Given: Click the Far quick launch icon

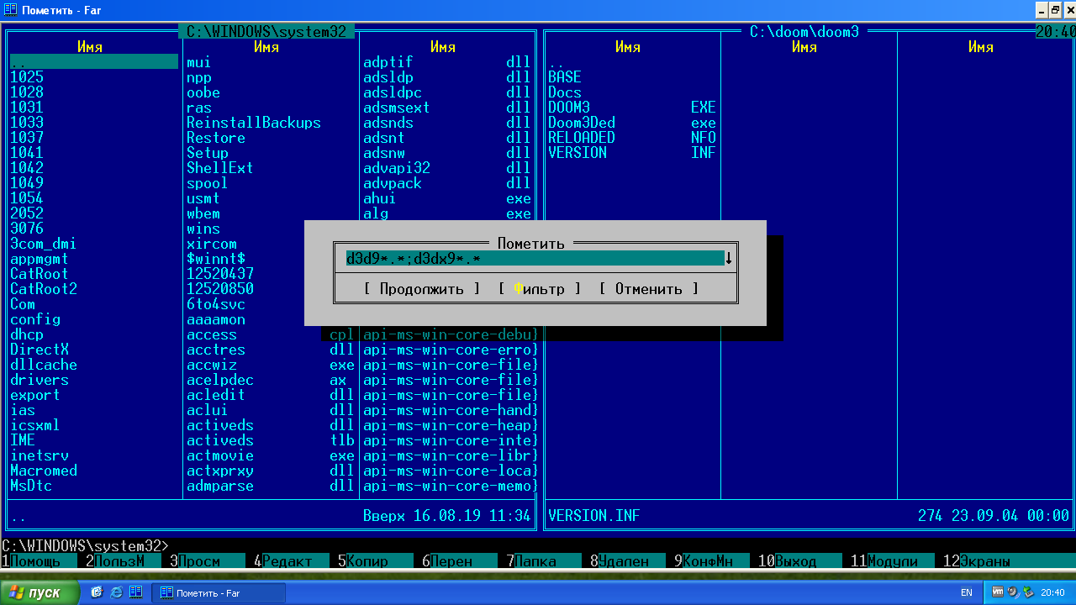Looking at the screenshot, I should click(134, 592).
